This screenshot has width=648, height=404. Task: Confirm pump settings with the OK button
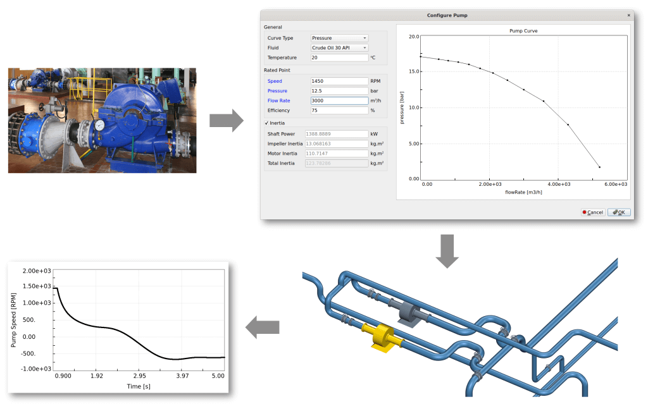coord(619,212)
